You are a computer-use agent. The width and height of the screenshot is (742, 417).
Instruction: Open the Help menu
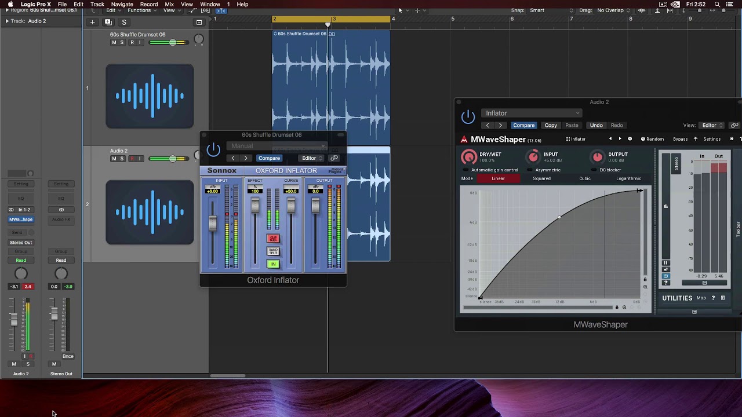click(242, 5)
